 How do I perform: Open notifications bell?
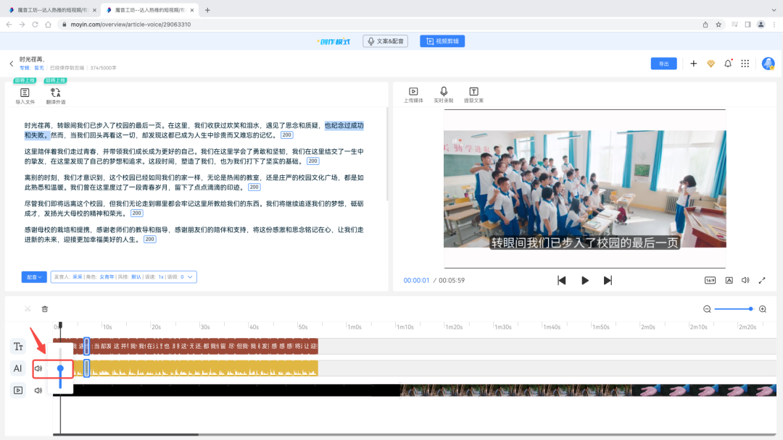tap(728, 63)
